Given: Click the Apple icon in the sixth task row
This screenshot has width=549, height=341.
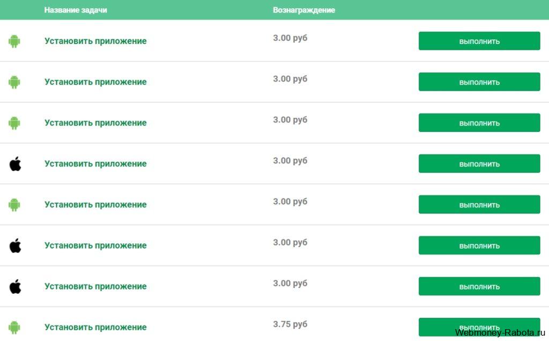Looking at the screenshot, I should tap(15, 246).
